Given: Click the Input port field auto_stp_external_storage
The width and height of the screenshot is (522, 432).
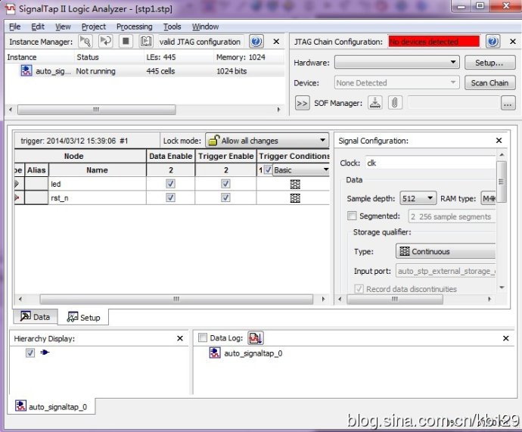Looking at the screenshot, I should pyautogui.click(x=446, y=271).
